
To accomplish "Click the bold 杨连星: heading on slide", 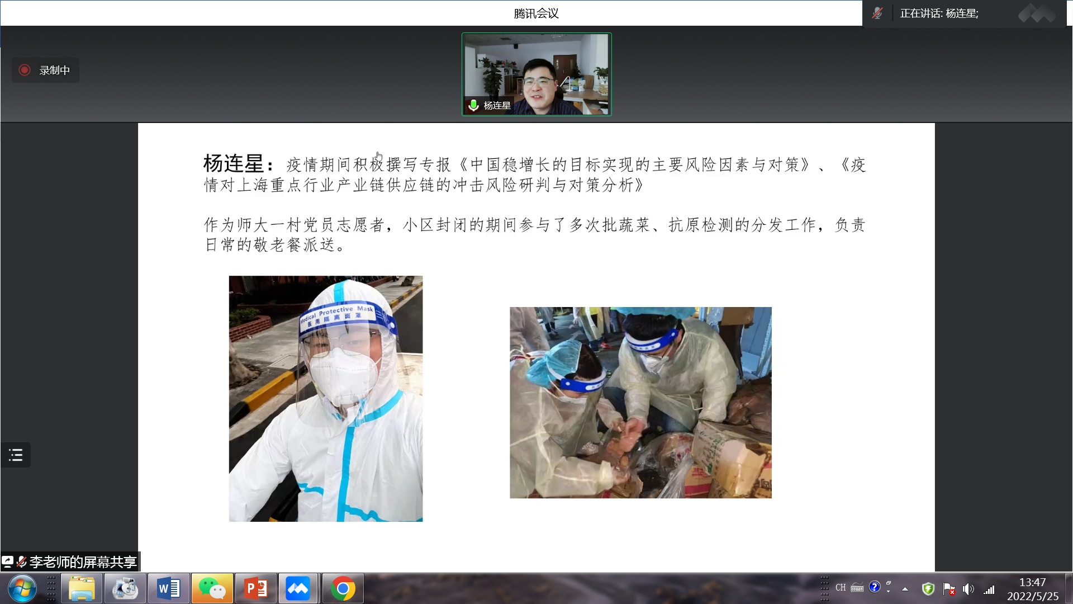I will pyautogui.click(x=239, y=164).
